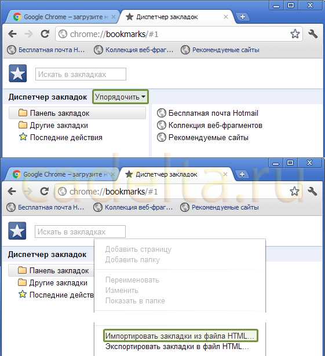Viewport: 325px width, 356px height.
Task: Select Импортировать закладки из файла HTML menu item
Action: click(181, 336)
